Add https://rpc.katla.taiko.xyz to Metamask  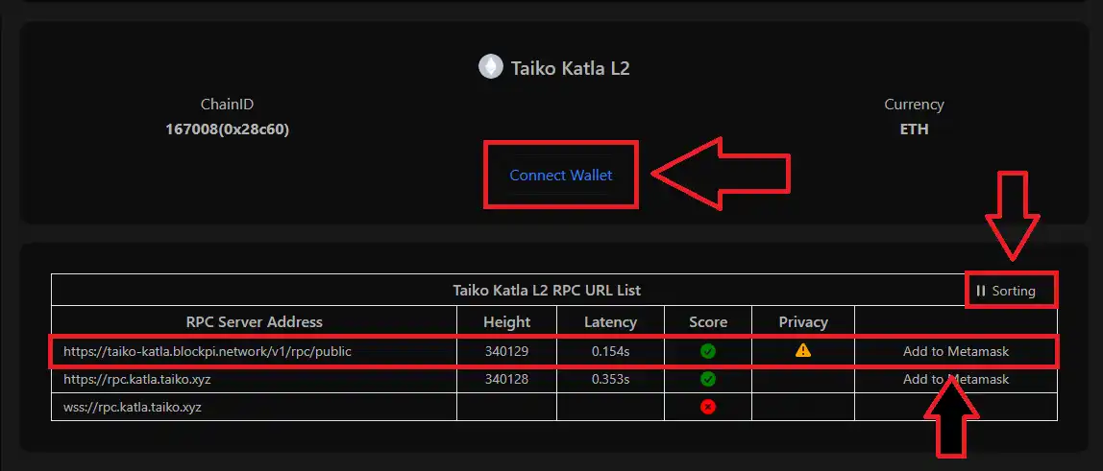click(x=956, y=380)
